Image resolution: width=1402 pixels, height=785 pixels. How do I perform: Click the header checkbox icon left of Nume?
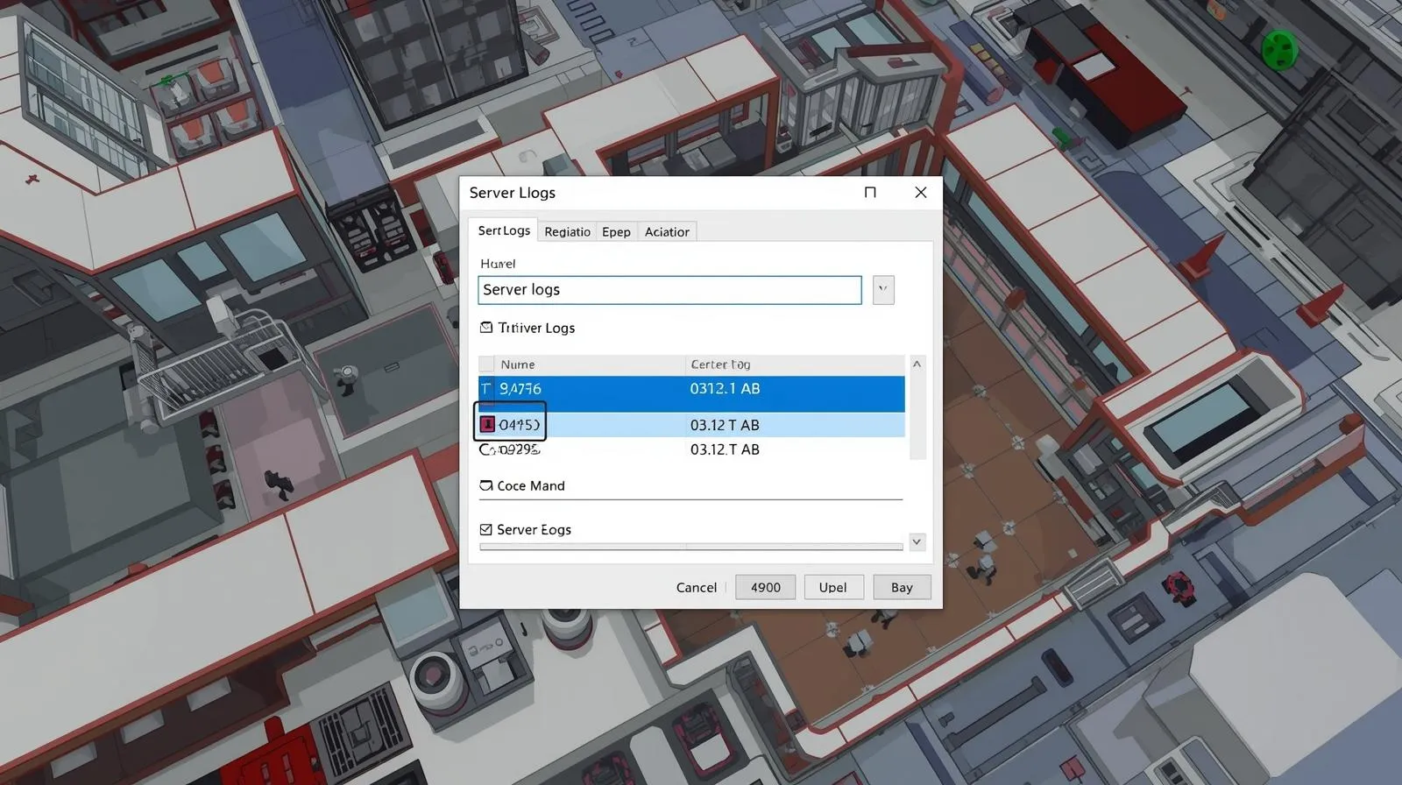486,364
